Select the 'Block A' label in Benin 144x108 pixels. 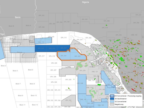(29, 25)
